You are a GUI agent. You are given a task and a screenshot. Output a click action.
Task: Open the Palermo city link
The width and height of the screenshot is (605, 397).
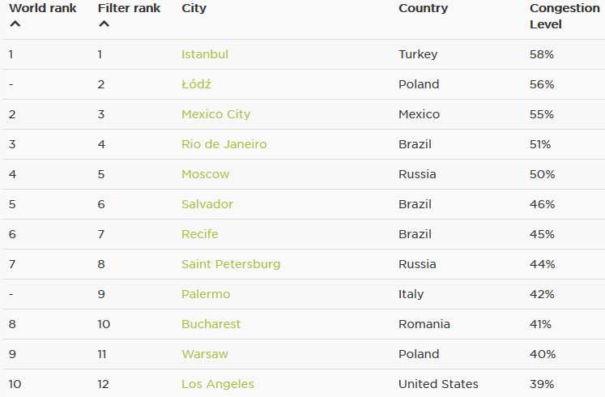206,294
